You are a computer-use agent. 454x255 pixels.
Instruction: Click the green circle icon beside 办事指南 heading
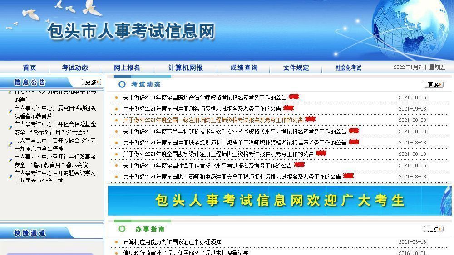click(122, 229)
